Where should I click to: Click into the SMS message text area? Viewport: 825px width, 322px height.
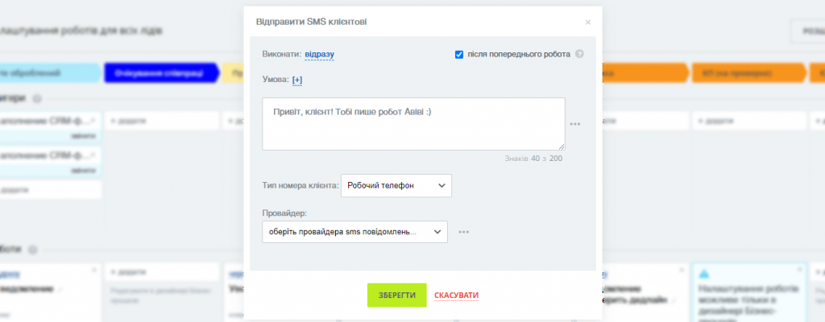pyautogui.click(x=413, y=124)
